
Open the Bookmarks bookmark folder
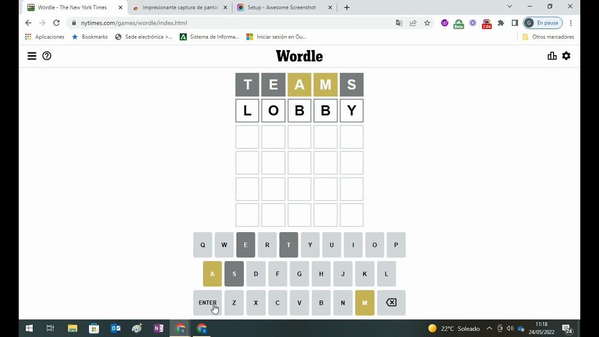[90, 37]
